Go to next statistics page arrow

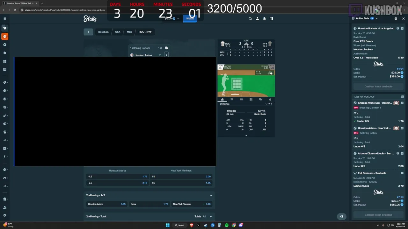[271, 104]
